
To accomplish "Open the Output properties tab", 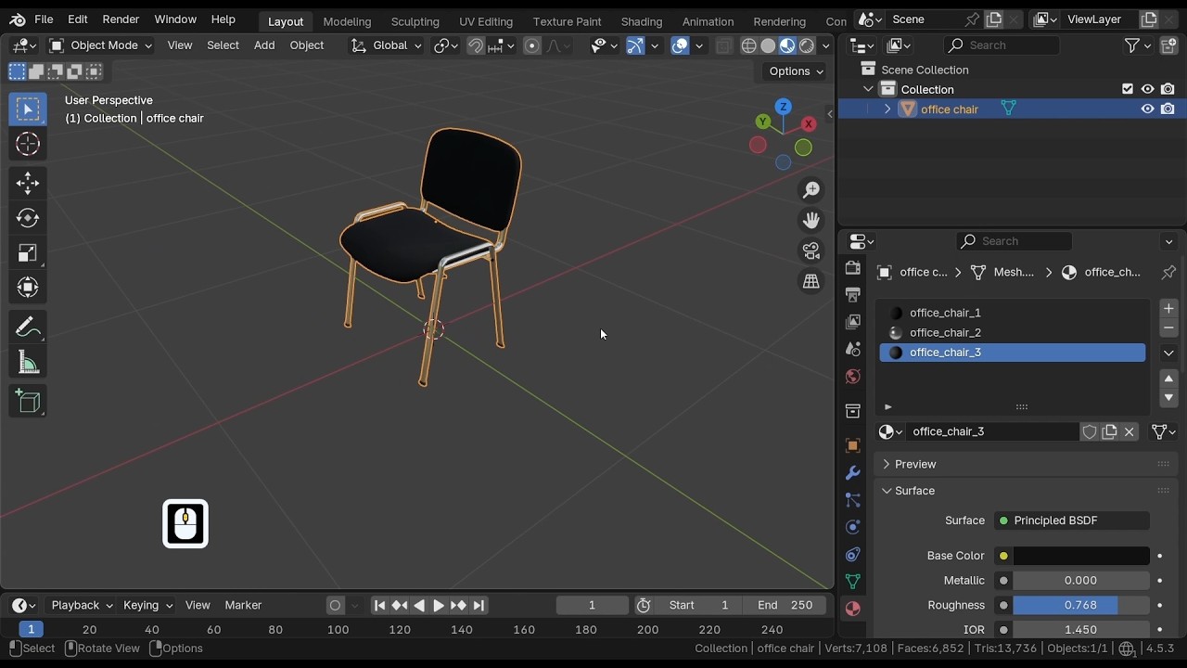I will 852,295.
